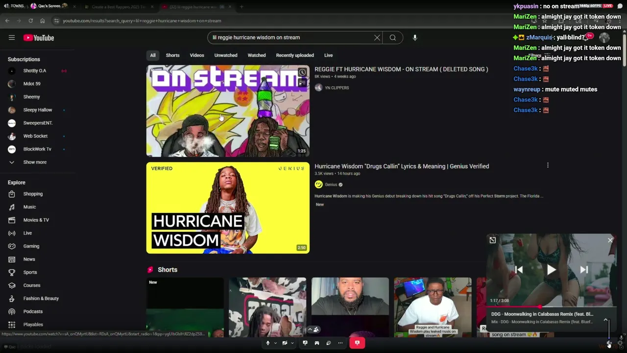The image size is (627, 353).
Task: Skip to next video in miniplayer
Action: point(584,270)
